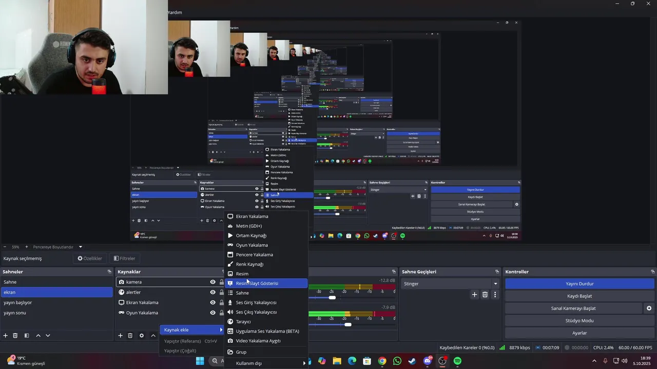Image resolution: width=657 pixels, height=369 pixels.
Task: Expand the Kaynak ekle submenu entry
Action: (x=192, y=330)
